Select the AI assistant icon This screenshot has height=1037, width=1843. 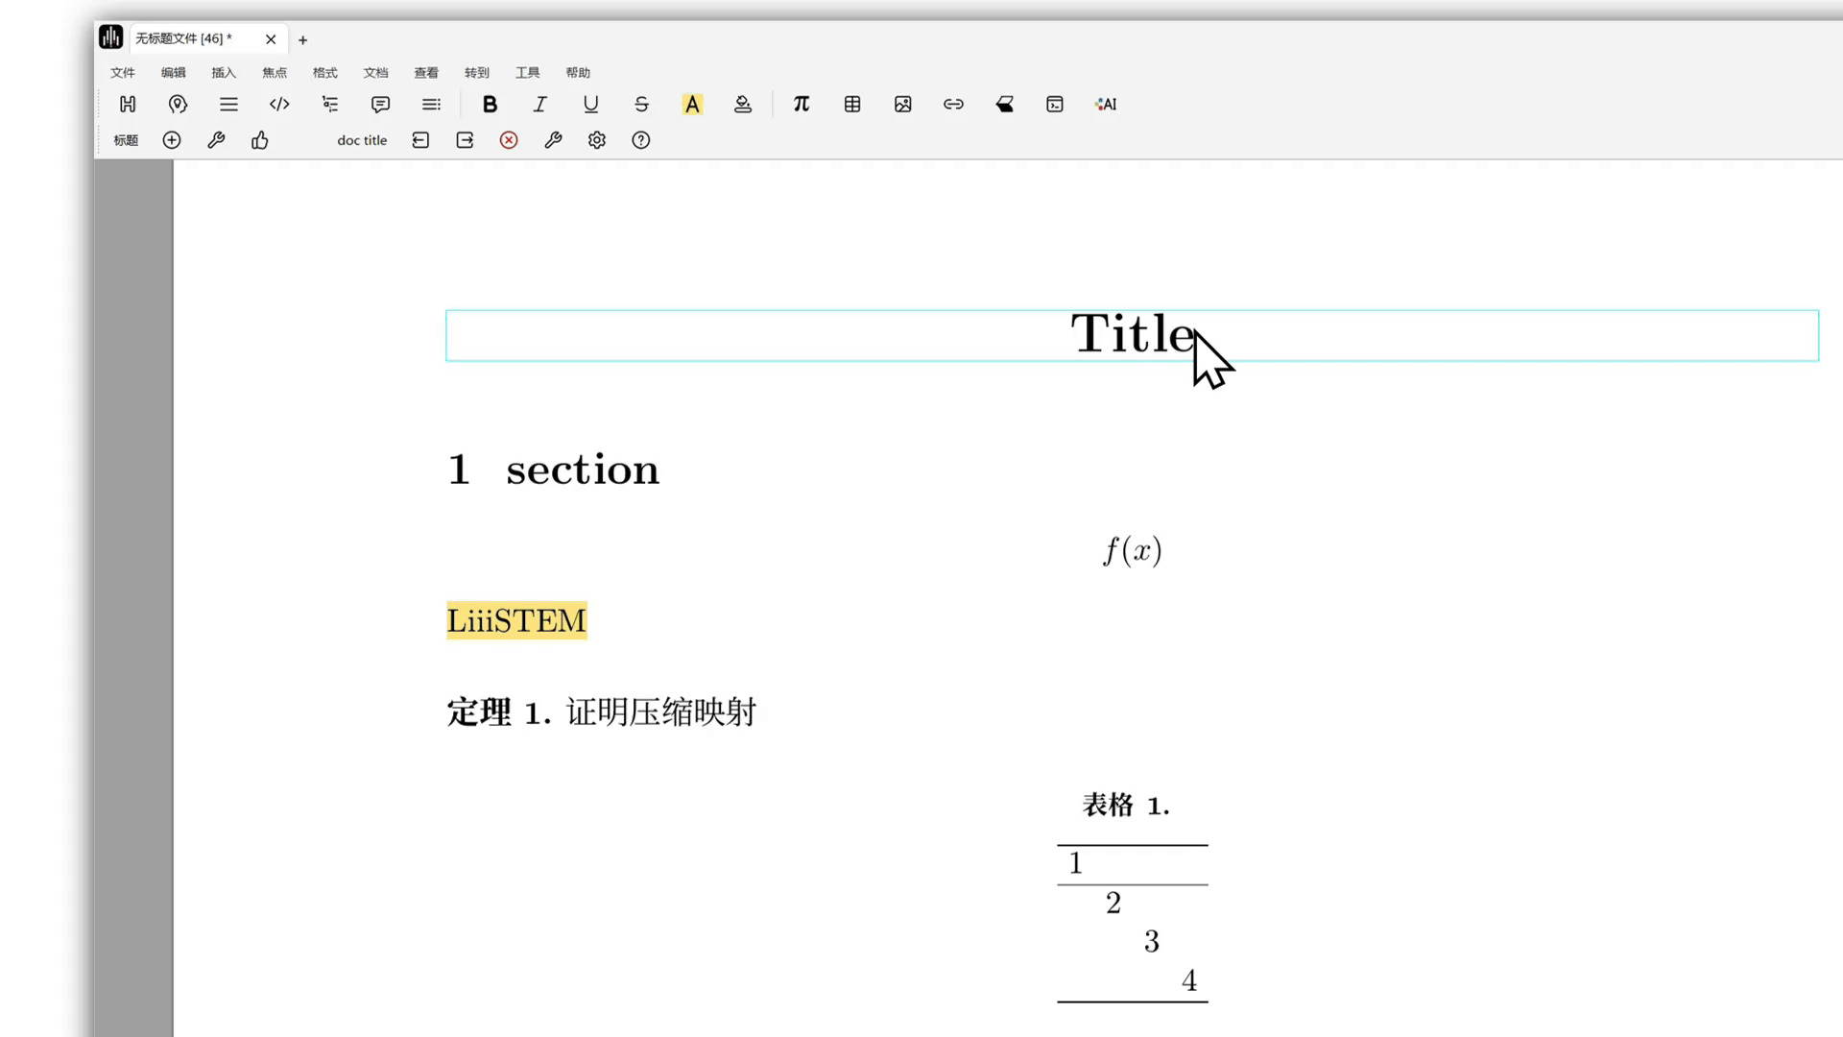coord(1105,104)
